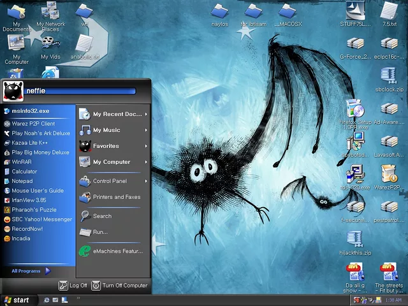Image resolution: width=408 pixels, height=306 pixels.
Task: Open the __MACOSX folder on desktop
Action: point(288,11)
